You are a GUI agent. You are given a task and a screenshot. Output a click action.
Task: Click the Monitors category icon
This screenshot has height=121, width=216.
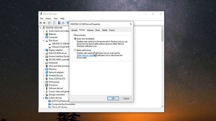point(47,69)
